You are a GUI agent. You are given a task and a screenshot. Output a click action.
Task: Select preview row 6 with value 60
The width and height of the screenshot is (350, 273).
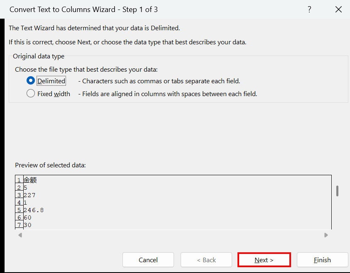click(x=28, y=217)
